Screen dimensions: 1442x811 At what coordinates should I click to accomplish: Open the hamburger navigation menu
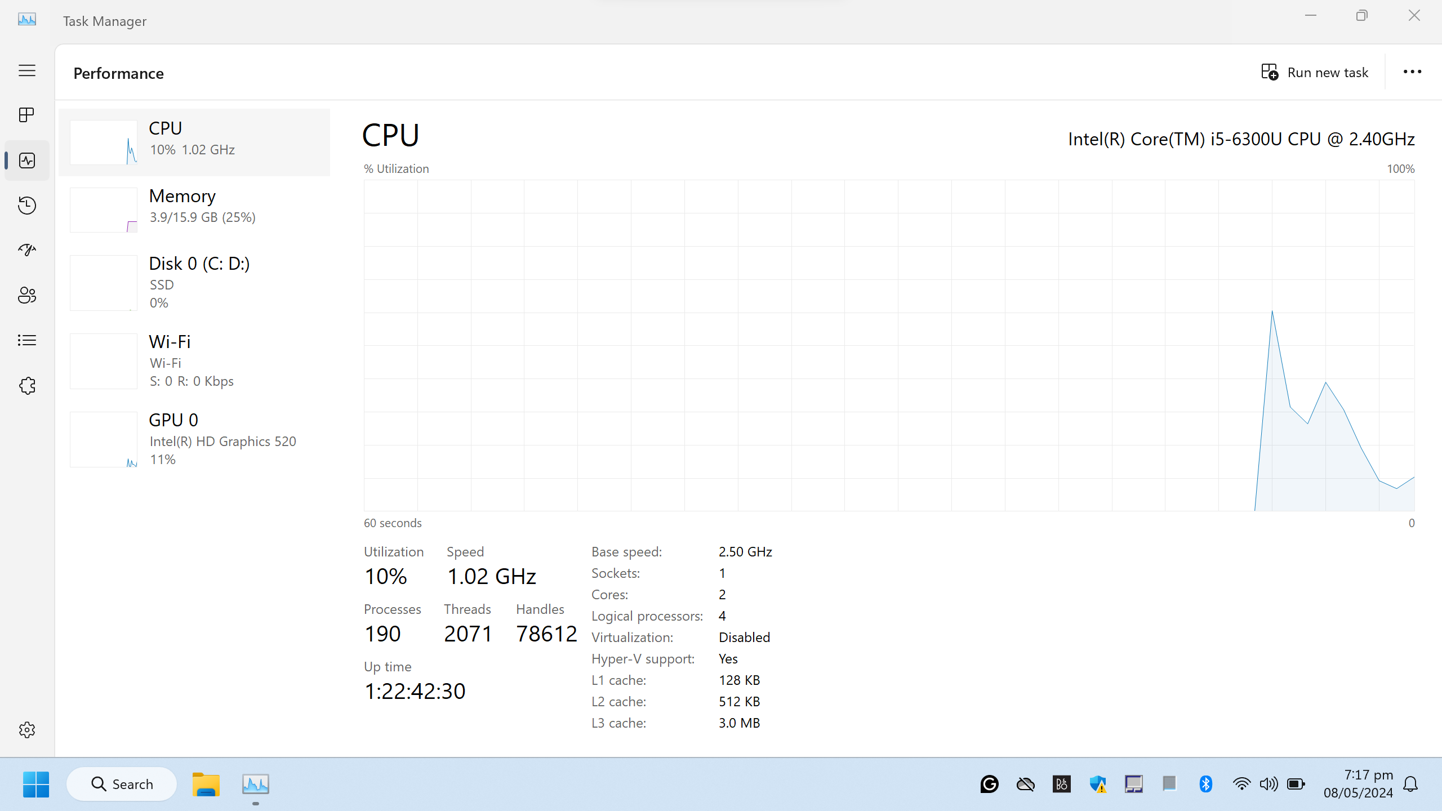tap(27, 70)
